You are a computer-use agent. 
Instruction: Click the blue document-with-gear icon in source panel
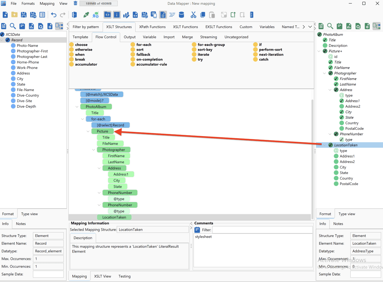50,26
